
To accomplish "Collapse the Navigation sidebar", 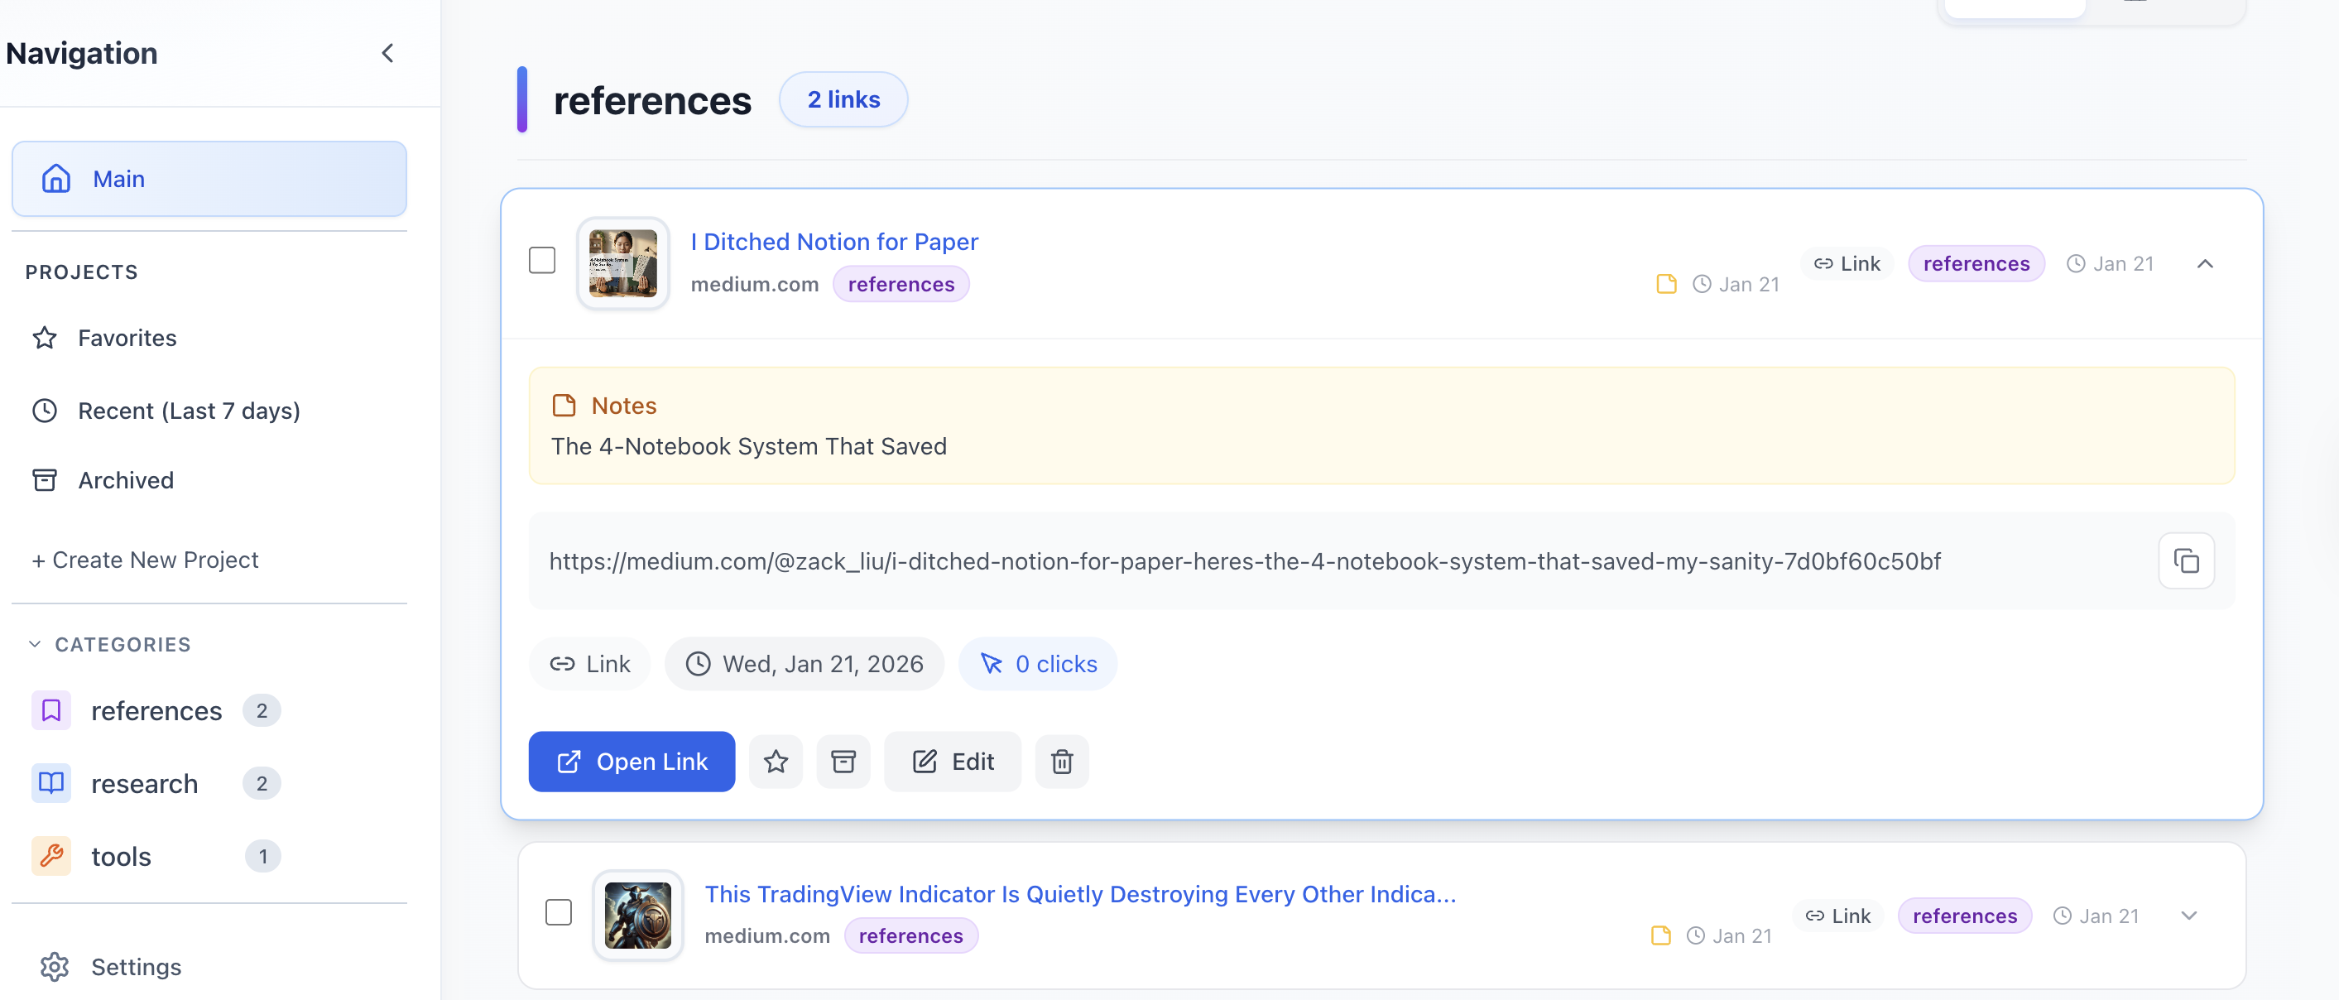I will pos(387,54).
